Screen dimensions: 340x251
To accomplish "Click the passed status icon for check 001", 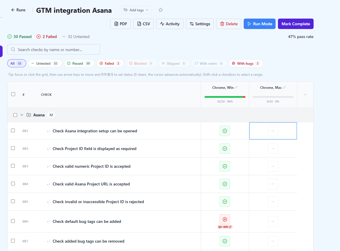I will (x=225, y=131).
